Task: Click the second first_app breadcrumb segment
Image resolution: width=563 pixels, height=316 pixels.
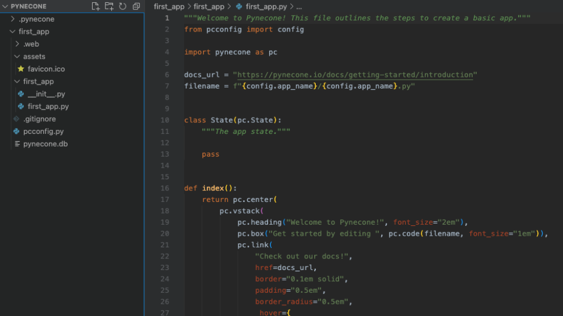Action: point(209,6)
